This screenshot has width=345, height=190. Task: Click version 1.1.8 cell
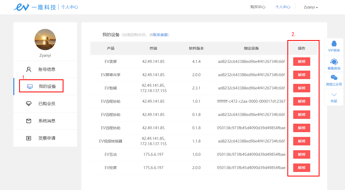pos(196,141)
